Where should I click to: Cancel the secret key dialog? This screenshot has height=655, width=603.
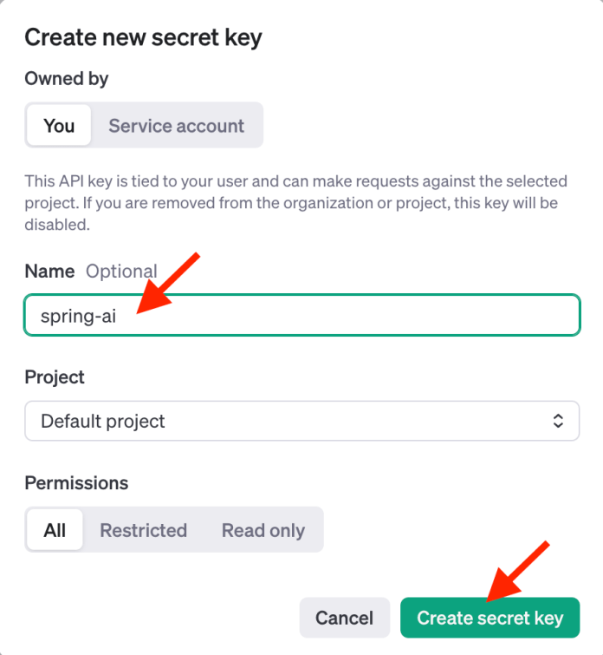tap(344, 618)
